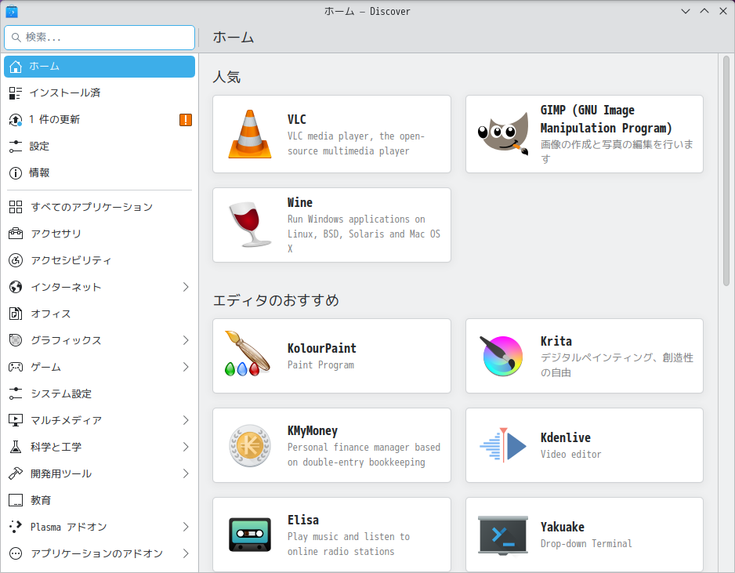
Task: Click the installed list icon beside インストール済
Action: point(16,92)
